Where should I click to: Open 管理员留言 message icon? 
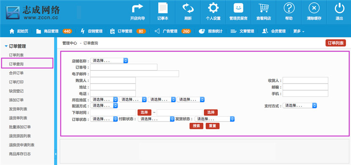click(x=239, y=8)
